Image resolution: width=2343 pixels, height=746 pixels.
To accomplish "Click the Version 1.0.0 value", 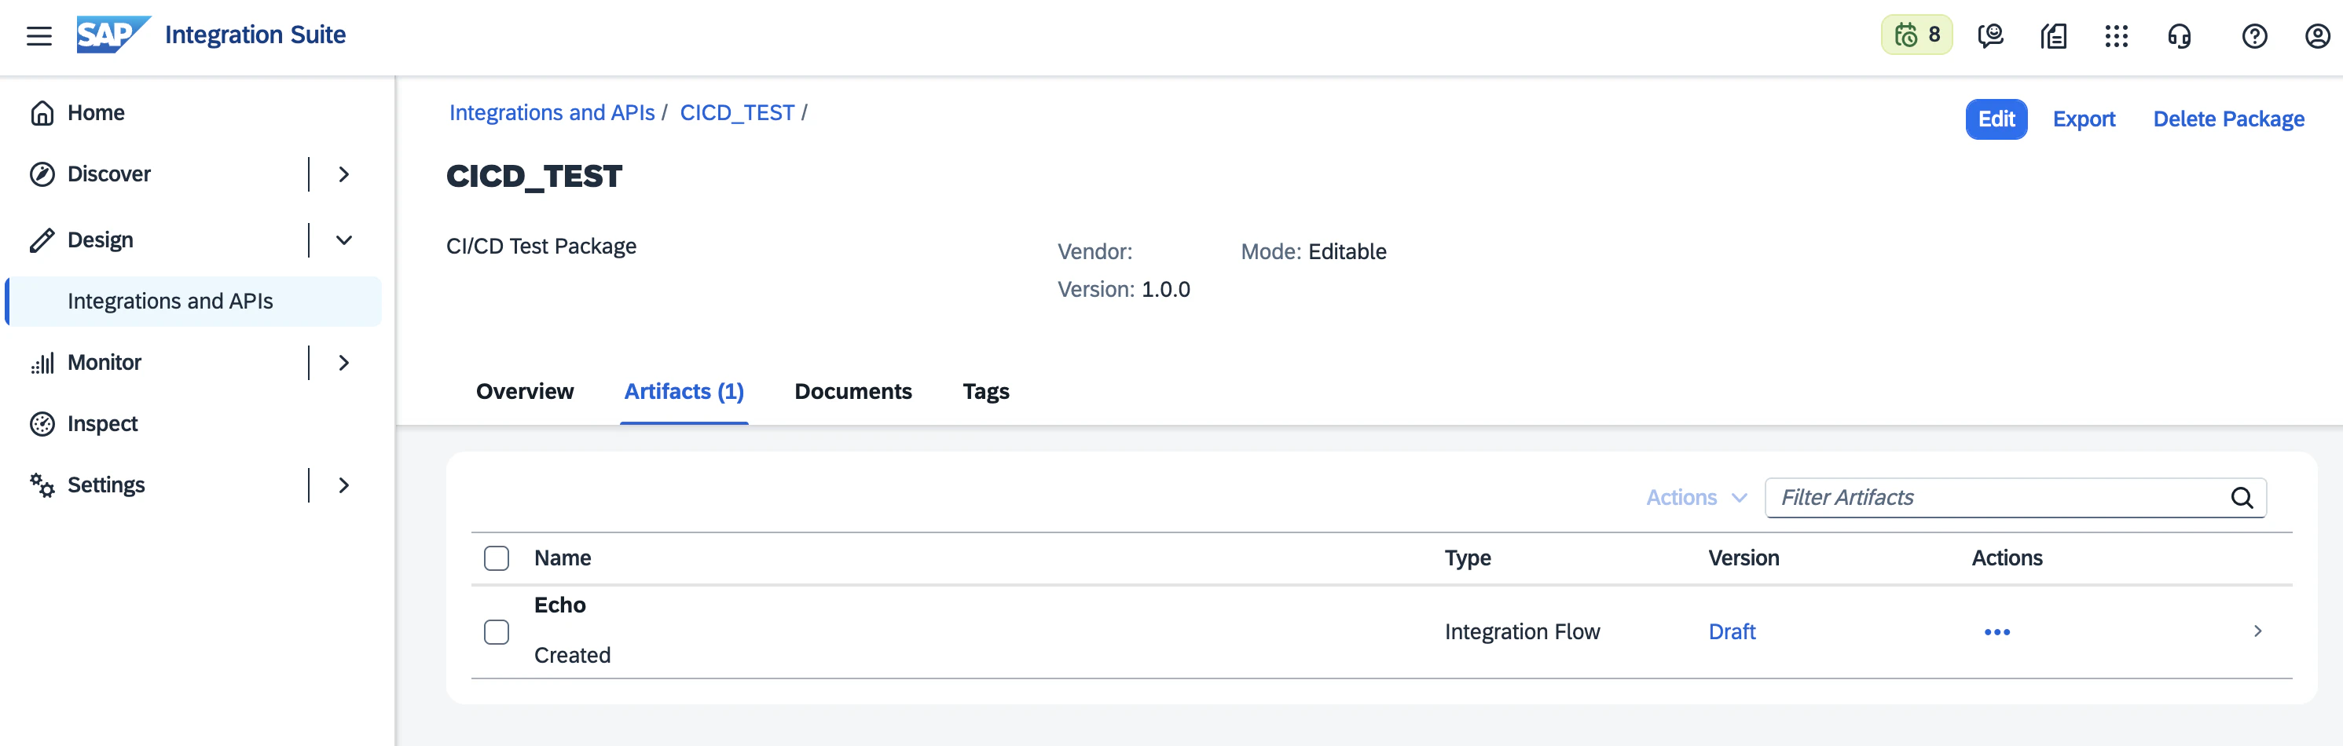I will coord(1165,290).
